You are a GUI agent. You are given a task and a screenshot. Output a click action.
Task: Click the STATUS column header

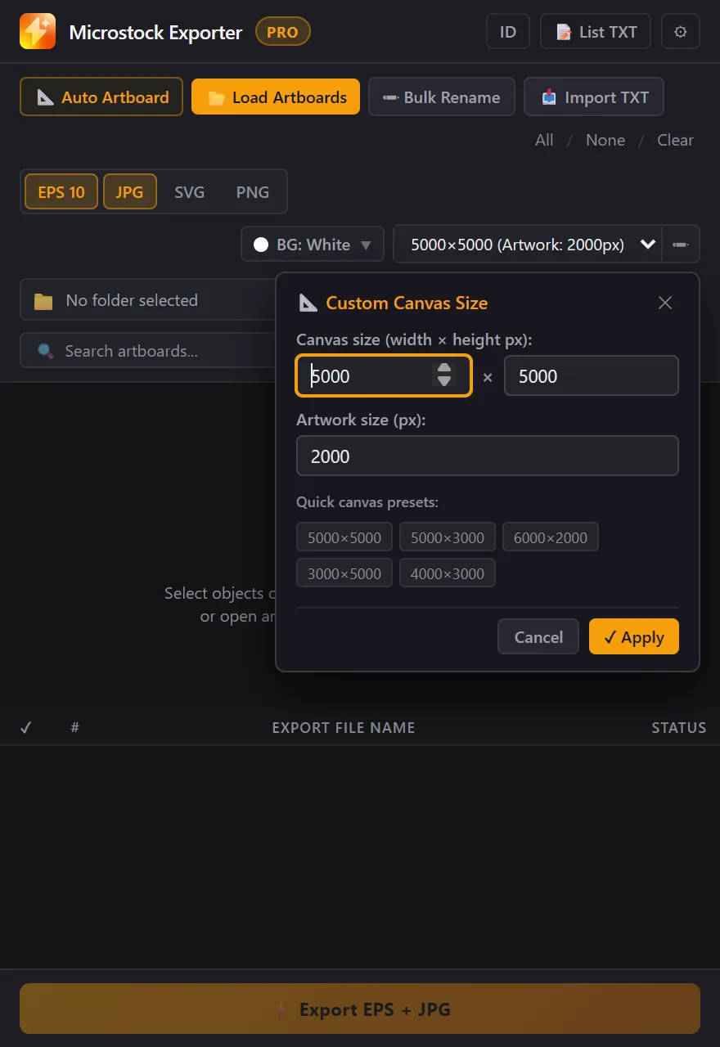(x=679, y=727)
